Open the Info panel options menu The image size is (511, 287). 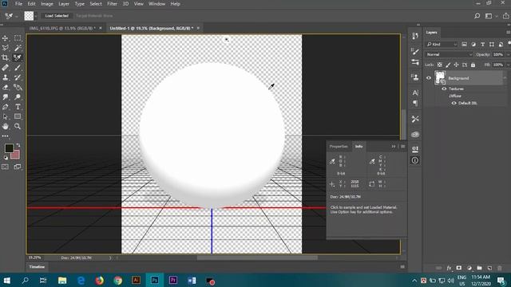[403, 147]
